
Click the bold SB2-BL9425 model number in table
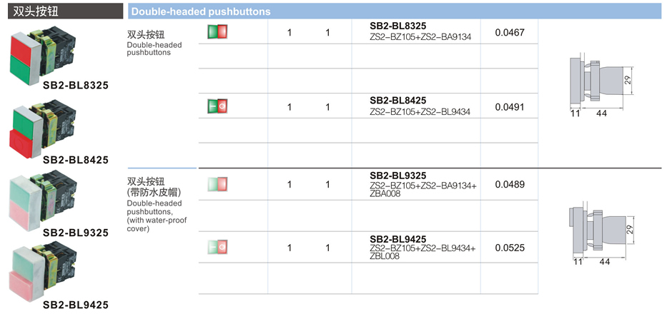[397, 239]
